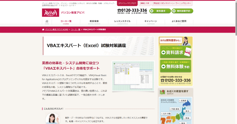Click the VBAエキスパート（Excel）試験対策講座 heading
Viewport: 237px width, 124px height.
coord(87,46)
